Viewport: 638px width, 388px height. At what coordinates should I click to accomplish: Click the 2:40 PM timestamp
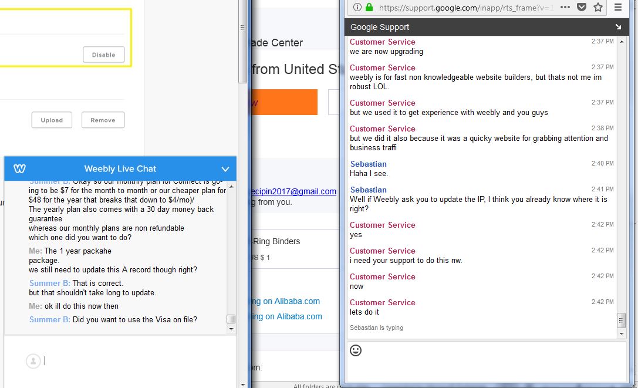coord(603,163)
